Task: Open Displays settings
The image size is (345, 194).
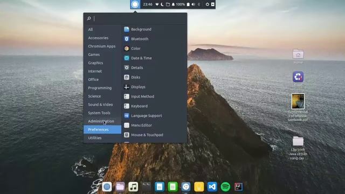Action: 154,87
